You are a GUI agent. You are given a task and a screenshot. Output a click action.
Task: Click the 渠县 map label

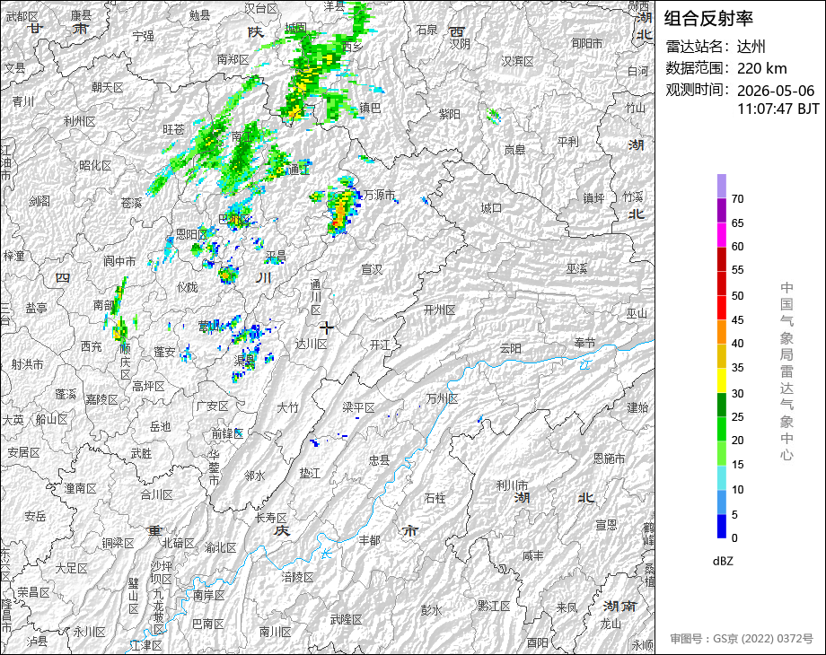tap(245, 361)
